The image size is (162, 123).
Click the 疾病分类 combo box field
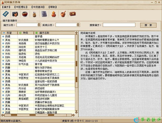[x=68, y=25]
